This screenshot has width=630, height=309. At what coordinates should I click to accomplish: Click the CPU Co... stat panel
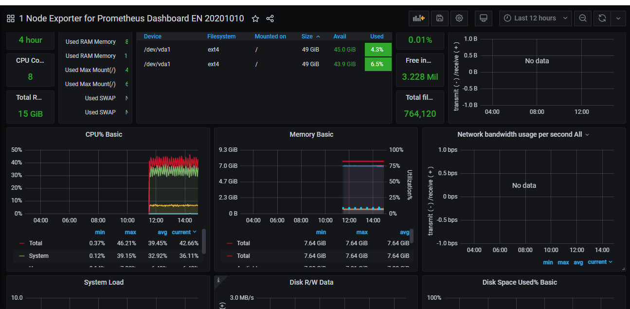point(31,70)
